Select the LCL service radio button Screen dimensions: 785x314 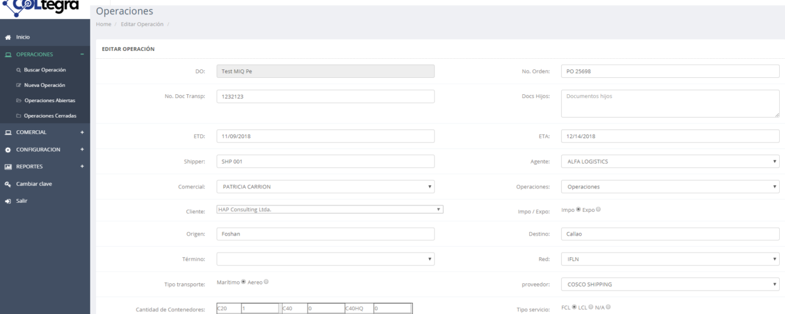pyautogui.click(x=590, y=307)
